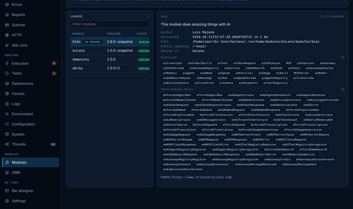Viewport: 353px width, 209px height.
Task: Click the Settings gear icon
Action: tap(7, 201)
